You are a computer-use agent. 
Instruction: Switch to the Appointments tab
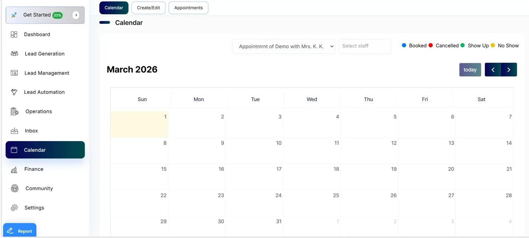[188, 8]
